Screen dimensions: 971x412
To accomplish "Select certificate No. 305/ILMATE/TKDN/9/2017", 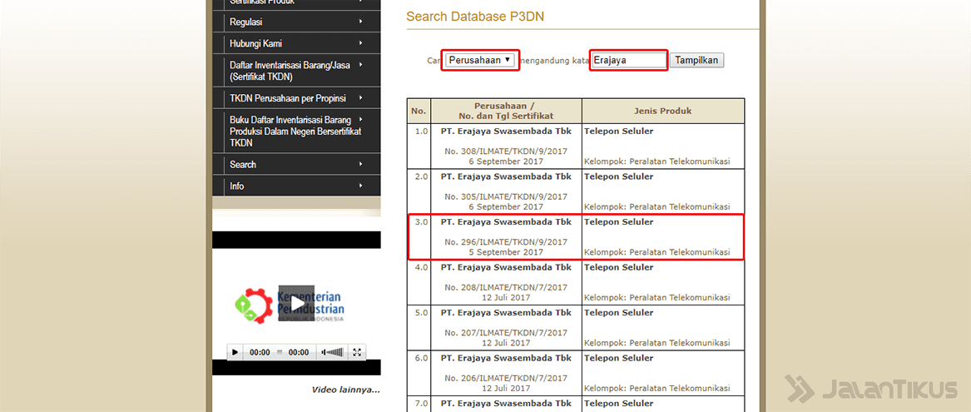I will pos(506,196).
